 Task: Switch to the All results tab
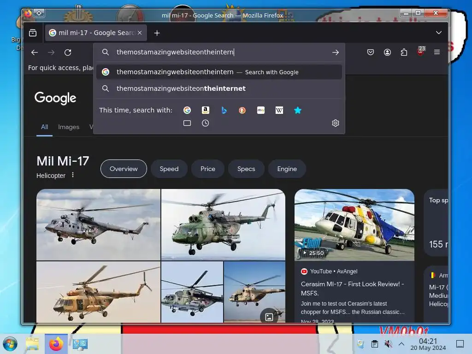coord(45,127)
